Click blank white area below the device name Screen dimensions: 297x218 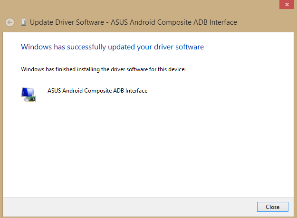click(148, 148)
